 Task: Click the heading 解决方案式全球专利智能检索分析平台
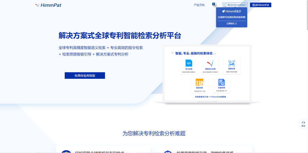point(120,36)
